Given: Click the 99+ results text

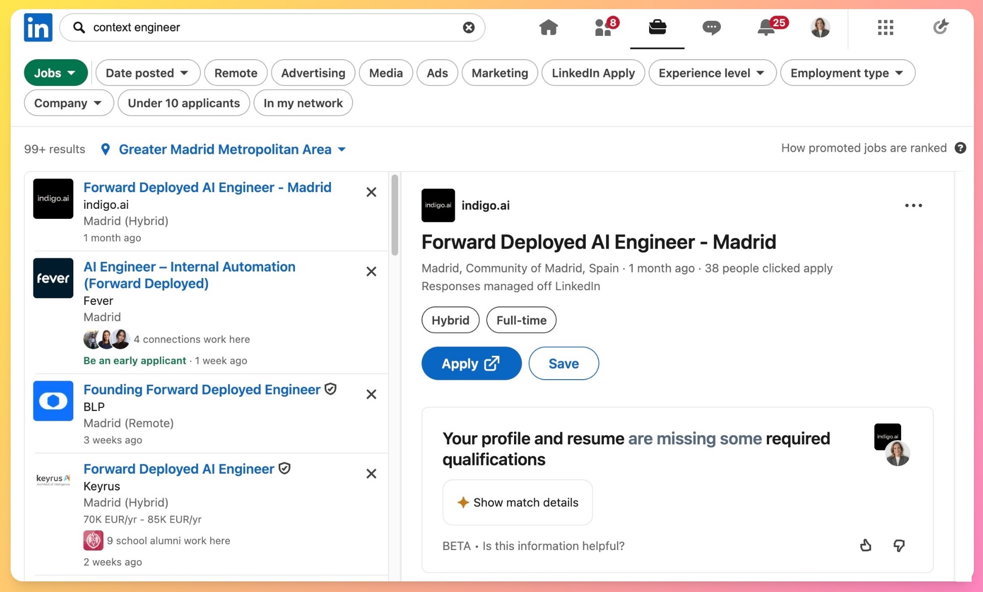Looking at the screenshot, I should pos(55,149).
